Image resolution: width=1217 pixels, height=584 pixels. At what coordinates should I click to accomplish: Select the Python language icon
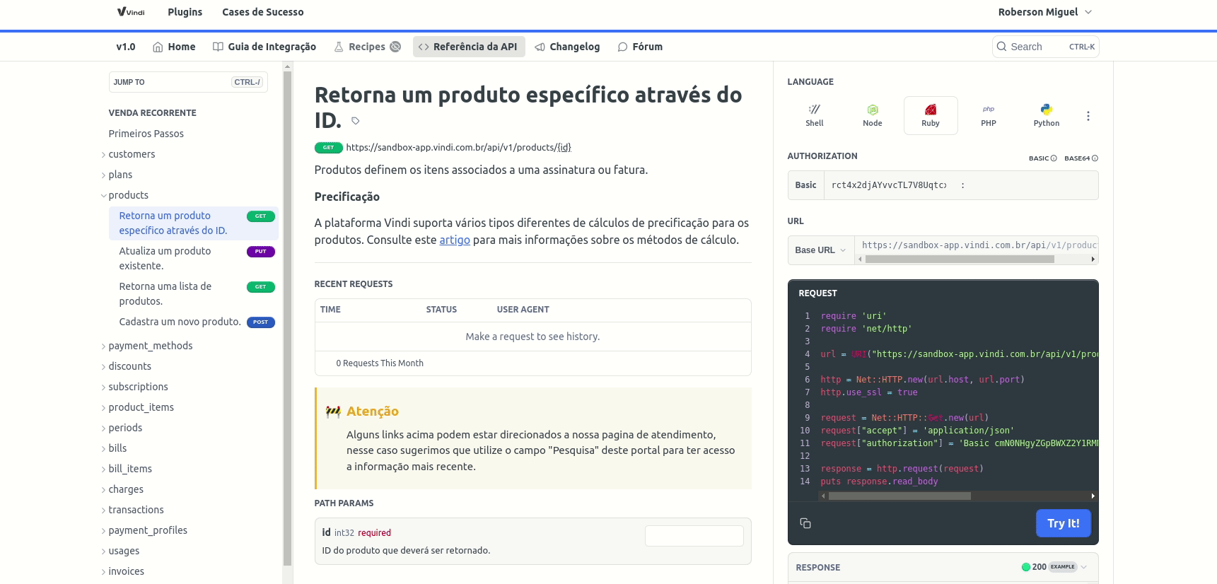click(x=1047, y=115)
